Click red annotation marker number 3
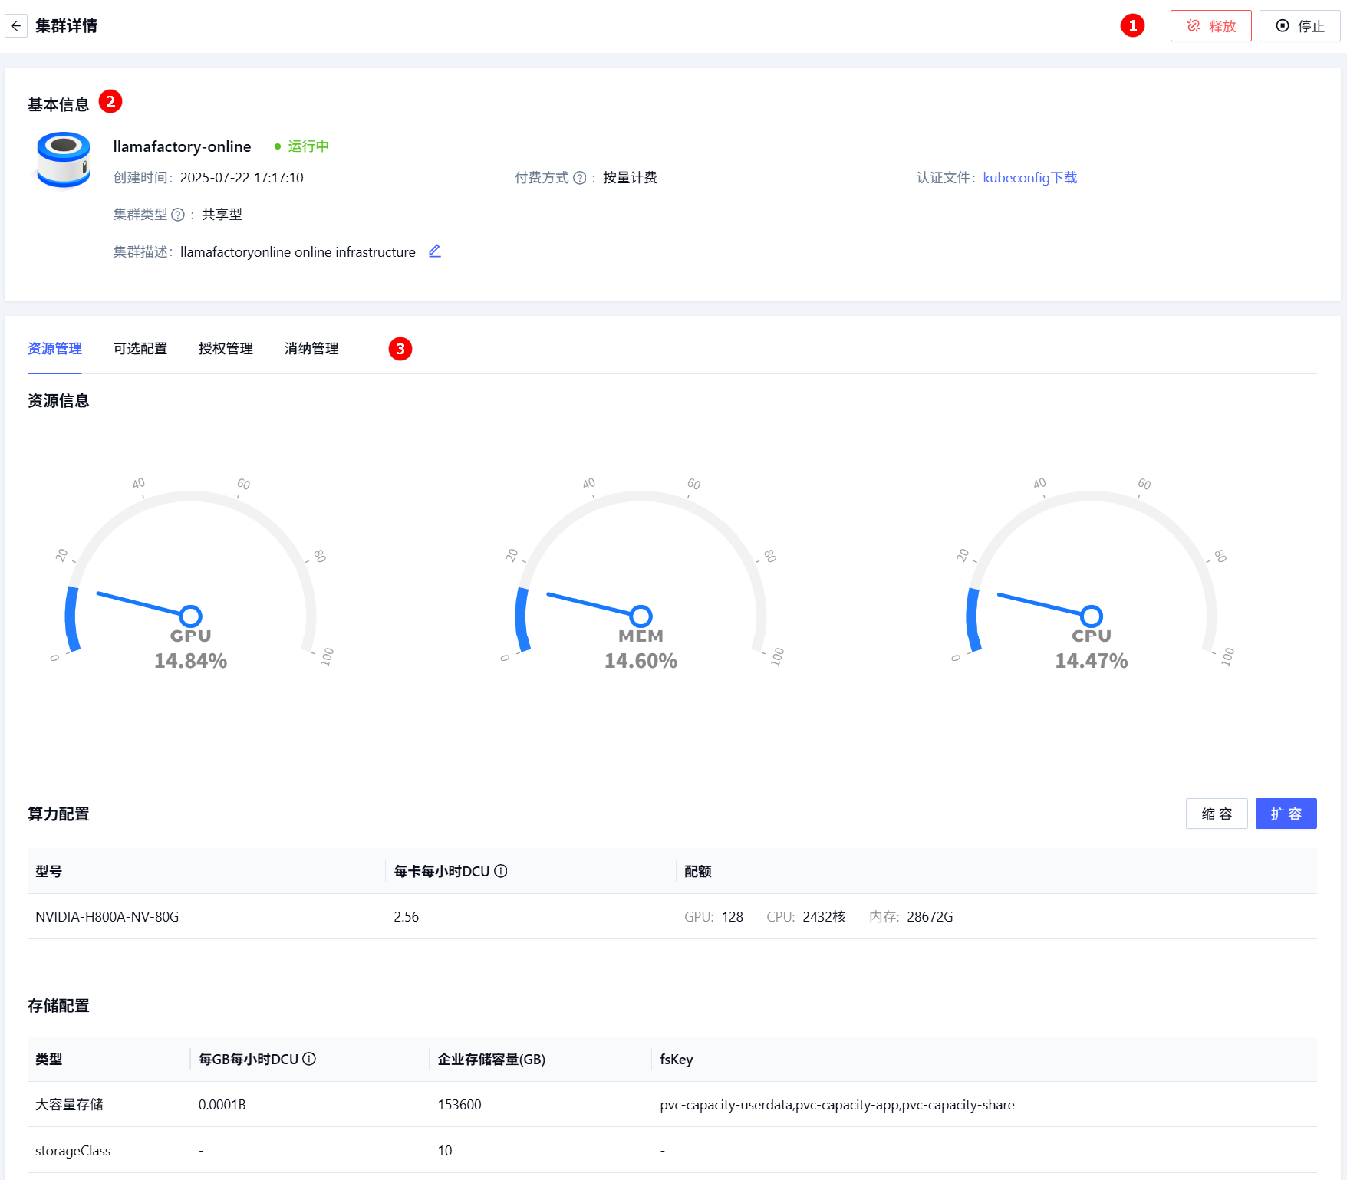Image resolution: width=1347 pixels, height=1180 pixels. pos(400,349)
